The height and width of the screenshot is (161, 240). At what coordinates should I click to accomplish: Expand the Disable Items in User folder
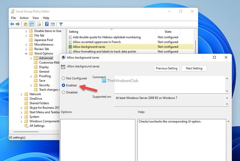pos(26,31)
